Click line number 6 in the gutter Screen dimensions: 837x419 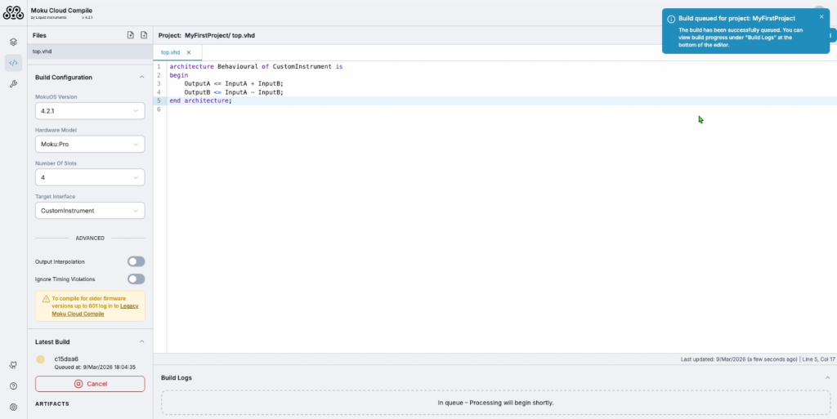point(159,109)
